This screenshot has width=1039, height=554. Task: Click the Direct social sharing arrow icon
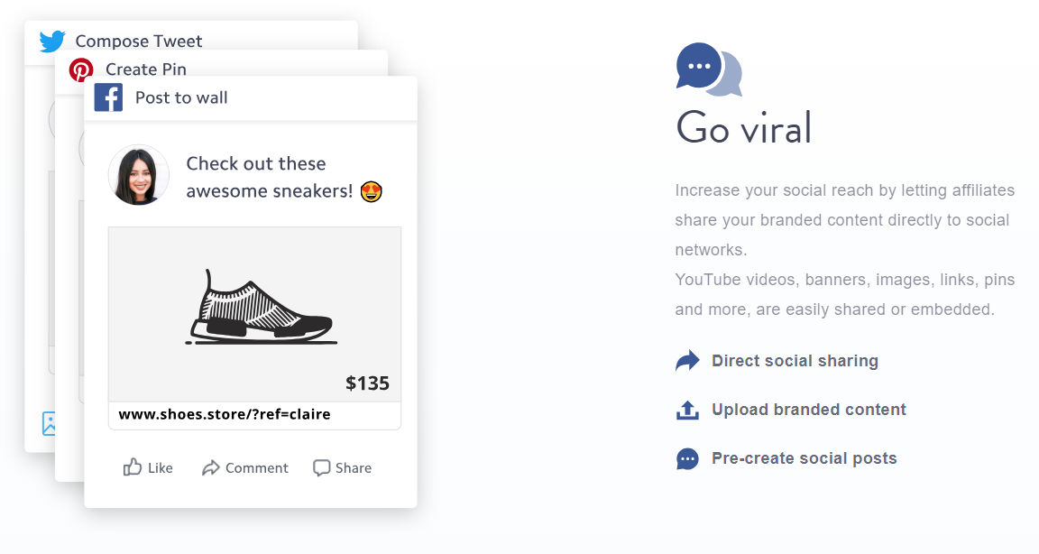pos(687,361)
